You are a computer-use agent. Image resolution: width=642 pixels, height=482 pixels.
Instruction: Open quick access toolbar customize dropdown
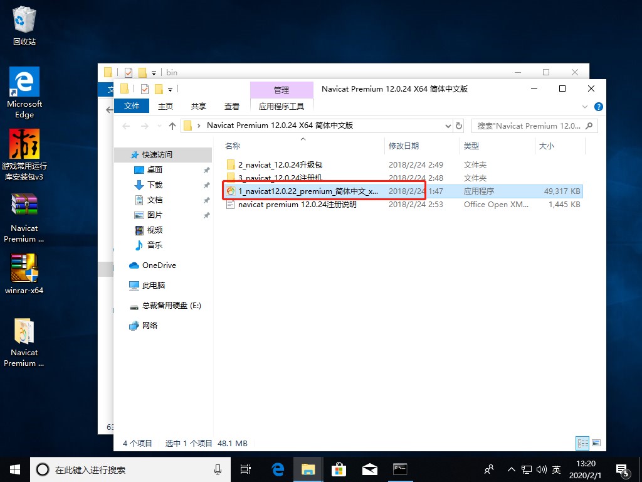point(170,89)
